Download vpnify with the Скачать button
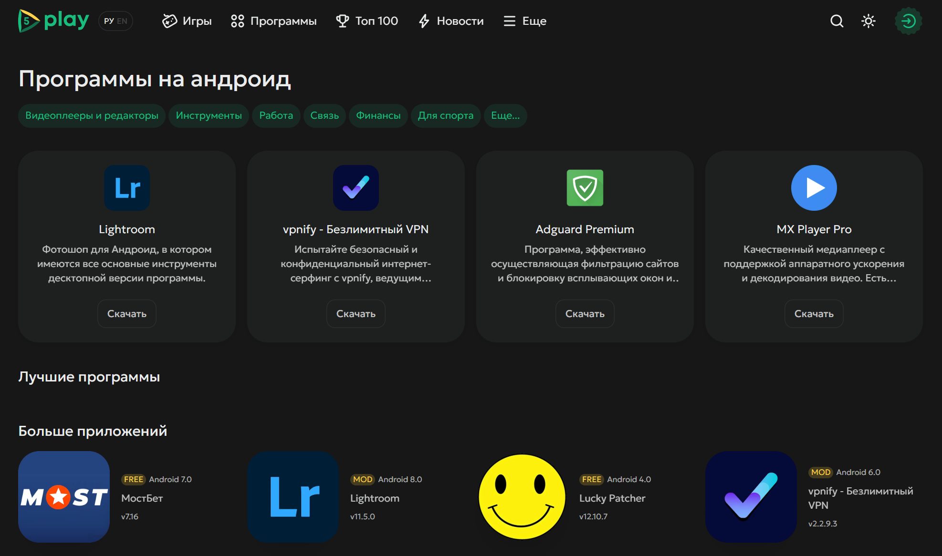Viewport: 942px width, 556px height. 356,314
